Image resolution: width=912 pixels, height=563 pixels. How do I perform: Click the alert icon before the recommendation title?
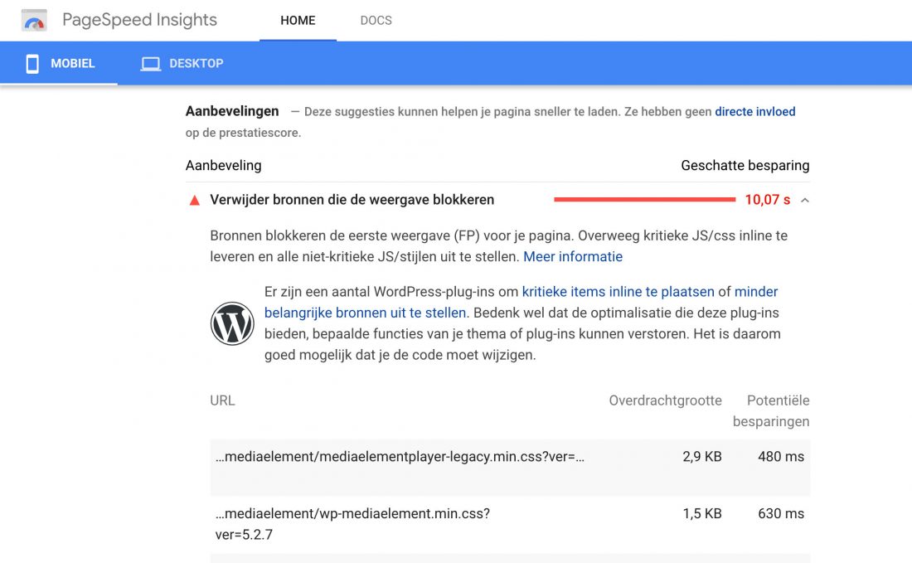click(x=194, y=199)
